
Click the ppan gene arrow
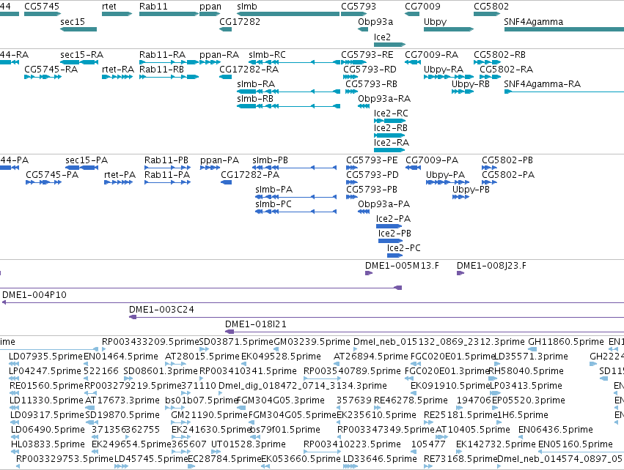coord(210,14)
